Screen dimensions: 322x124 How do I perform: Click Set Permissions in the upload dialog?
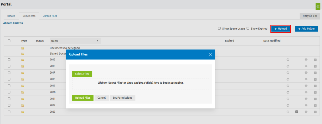122,98
